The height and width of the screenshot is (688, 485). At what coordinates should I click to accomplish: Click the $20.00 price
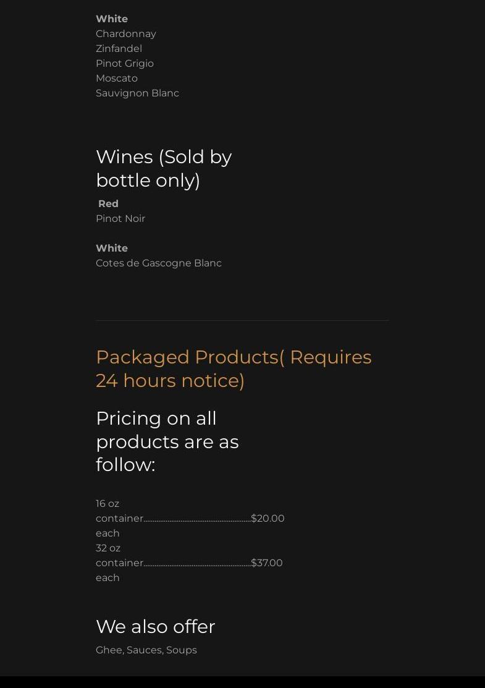pyautogui.click(x=268, y=519)
